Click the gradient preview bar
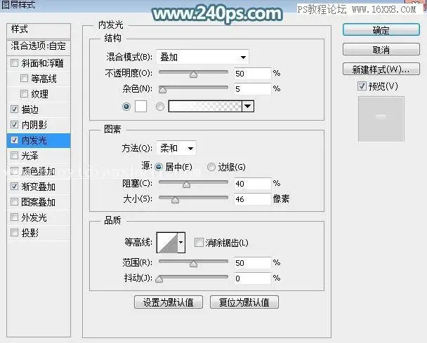The image size is (427, 343). click(205, 107)
